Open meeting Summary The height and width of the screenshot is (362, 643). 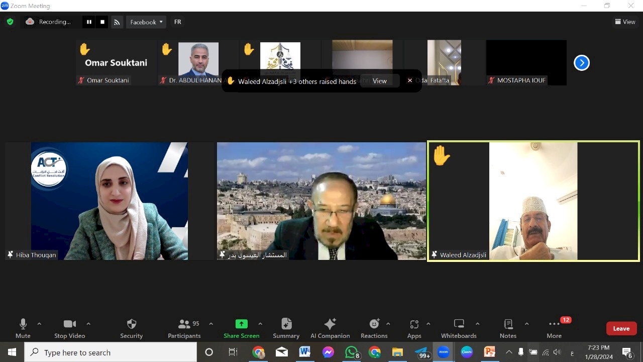(286, 328)
